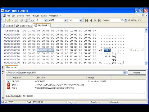
Task: Click the Open RAM toolbar icon
Action: click(x=22, y=20)
